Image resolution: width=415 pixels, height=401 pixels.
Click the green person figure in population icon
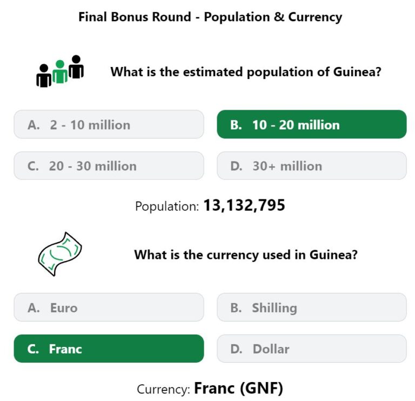click(60, 71)
